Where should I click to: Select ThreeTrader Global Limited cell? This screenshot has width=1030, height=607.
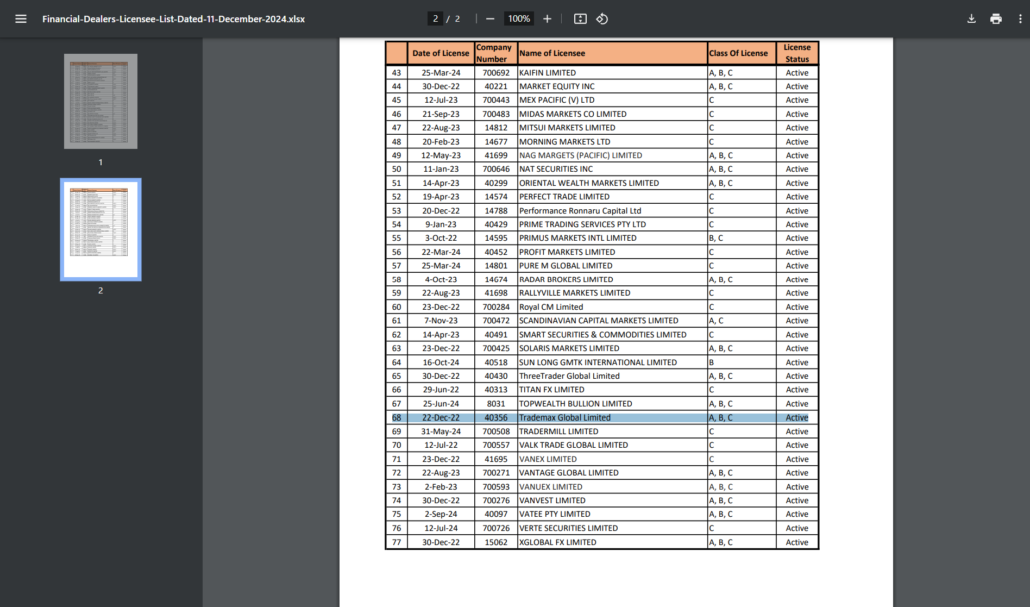tap(612, 376)
